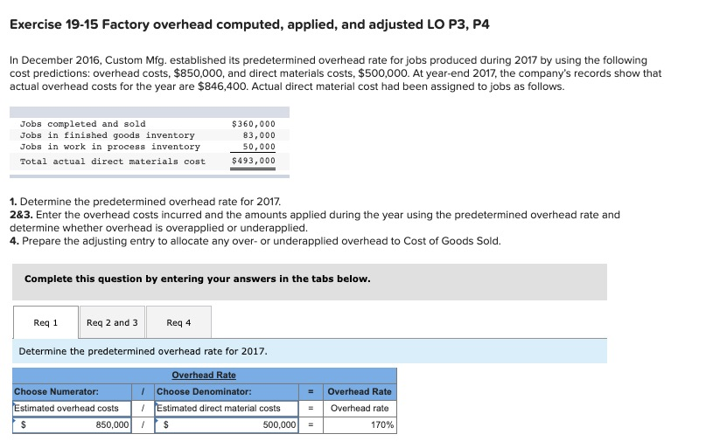The image size is (706, 441).
Task: Switch to the Req 4 tab
Action: pyautogui.click(x=178, y=322)
